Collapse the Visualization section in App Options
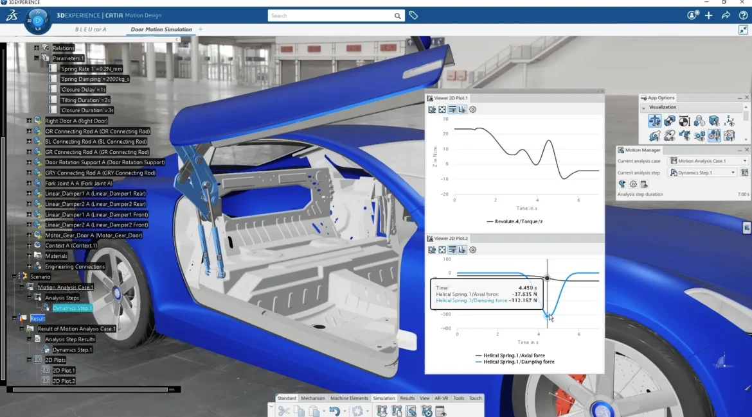The image size is (752, 417). tap(644, 108)
